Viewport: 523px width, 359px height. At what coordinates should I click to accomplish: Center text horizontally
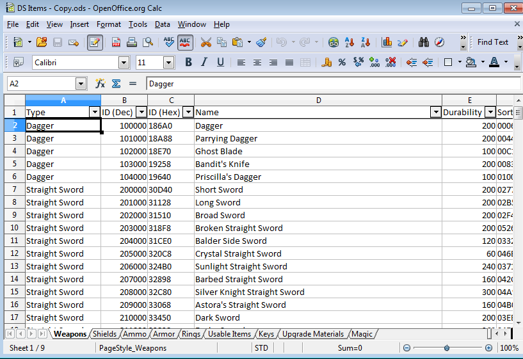click(257, 62)
